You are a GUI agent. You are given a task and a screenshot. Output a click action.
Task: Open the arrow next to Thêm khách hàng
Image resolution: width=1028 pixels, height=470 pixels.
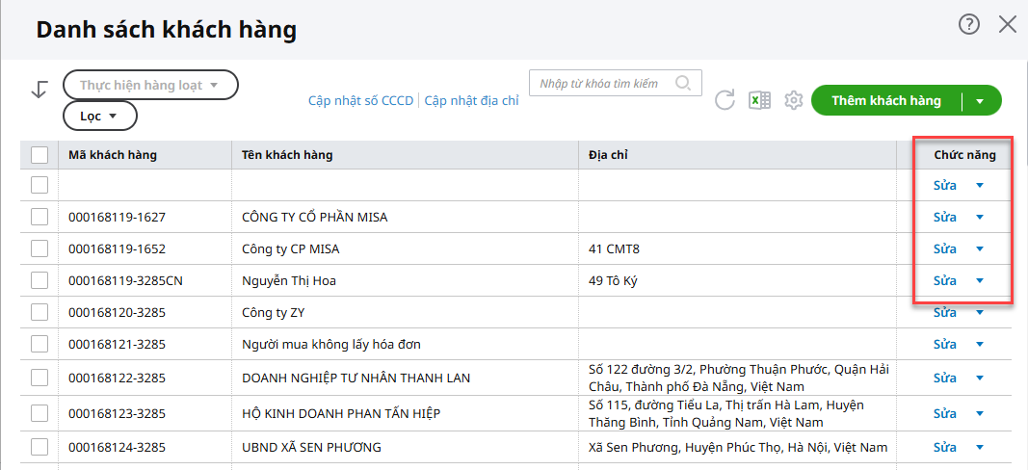(981, 100)
